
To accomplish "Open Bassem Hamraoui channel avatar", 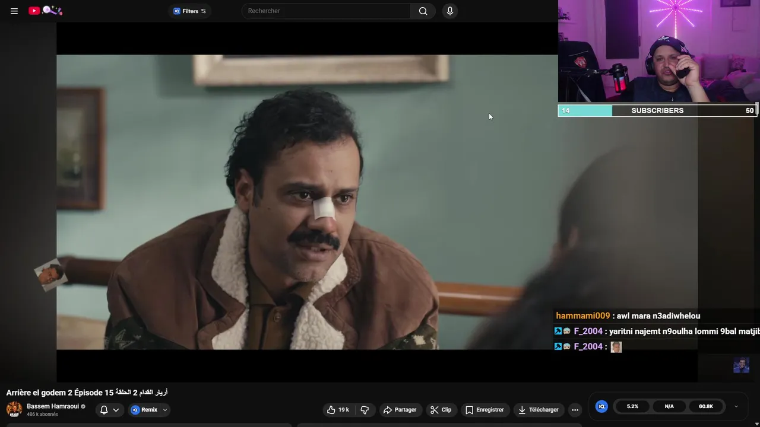I will (14, 409).
